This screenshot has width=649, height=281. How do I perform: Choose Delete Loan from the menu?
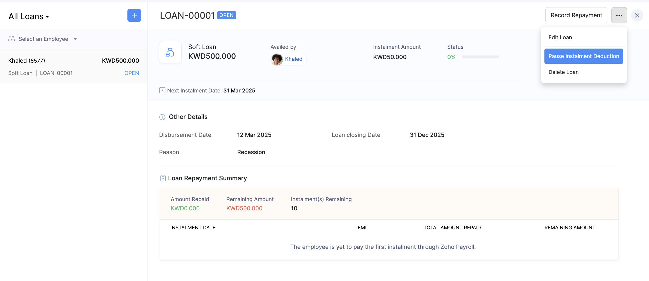click(563, 72)
